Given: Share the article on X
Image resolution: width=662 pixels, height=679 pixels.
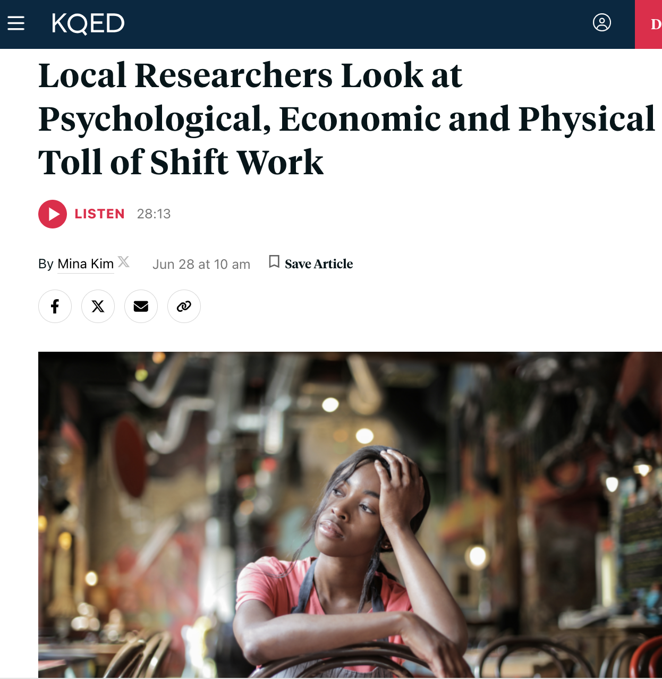Looking at the screenshot, I should point(98,306).
